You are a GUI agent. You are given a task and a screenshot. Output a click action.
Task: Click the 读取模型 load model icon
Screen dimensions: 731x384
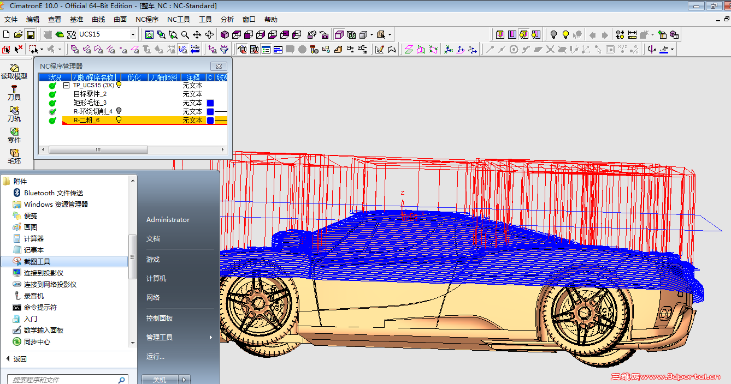[14, 71]
